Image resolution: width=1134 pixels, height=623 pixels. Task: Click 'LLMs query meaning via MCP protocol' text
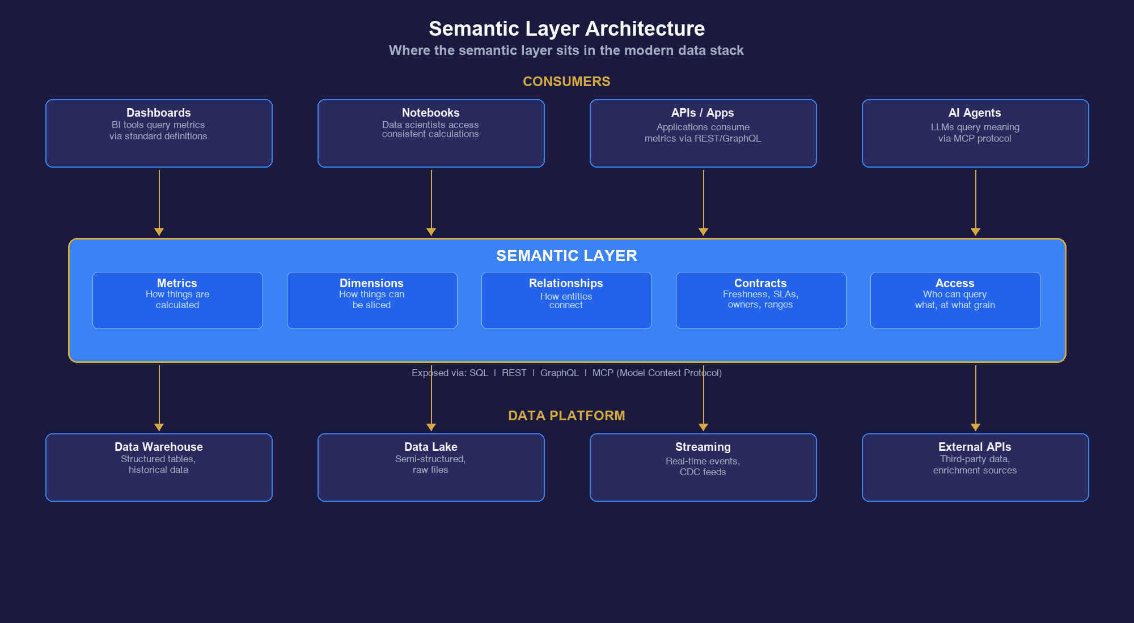(x=975, y=133)
